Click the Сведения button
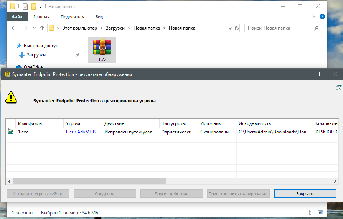 click(x=105, y=194)
